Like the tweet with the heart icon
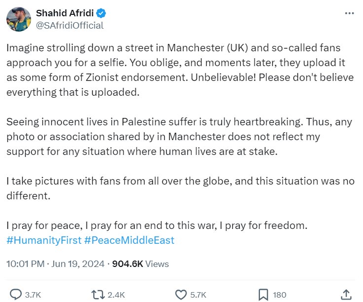Viewport: 363px width, 302px height. click(181, 295)
